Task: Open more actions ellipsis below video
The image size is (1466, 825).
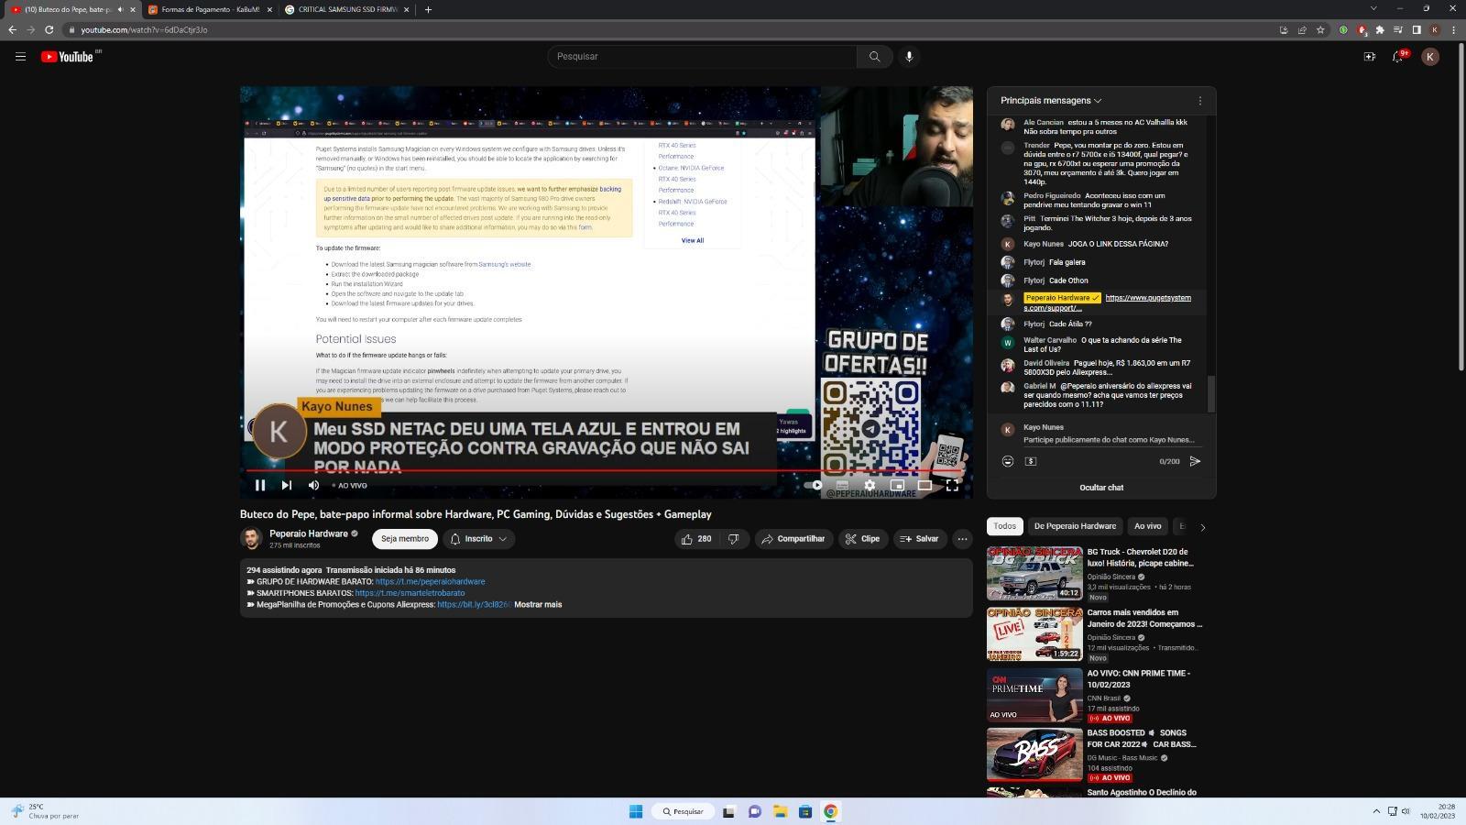Action: (x=962, y=539)
